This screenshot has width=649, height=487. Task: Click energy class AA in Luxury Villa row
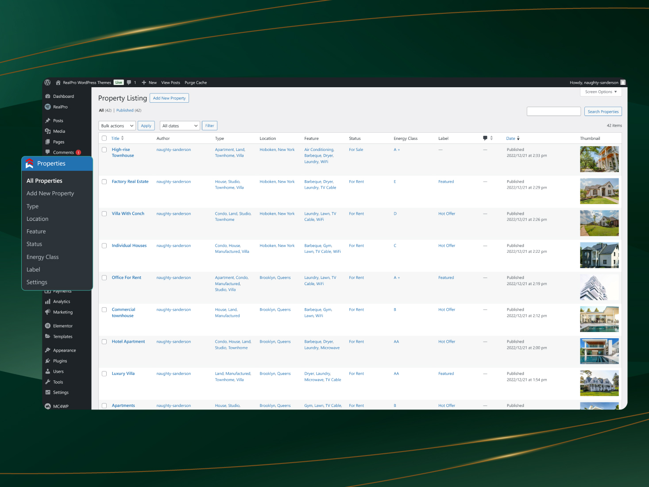point(396,374)
